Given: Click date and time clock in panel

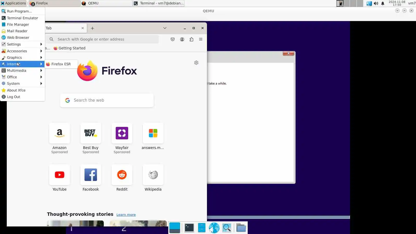Looking at the screenshot, I should [x=397, y=3].
